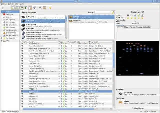Select the Favoritos heart filter
Image resolution: width=160 pixels, height=113 pixels.
coord(10,14)
